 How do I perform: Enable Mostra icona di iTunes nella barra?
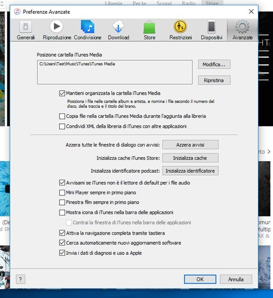pyautogui.click(x=62, y=212)
